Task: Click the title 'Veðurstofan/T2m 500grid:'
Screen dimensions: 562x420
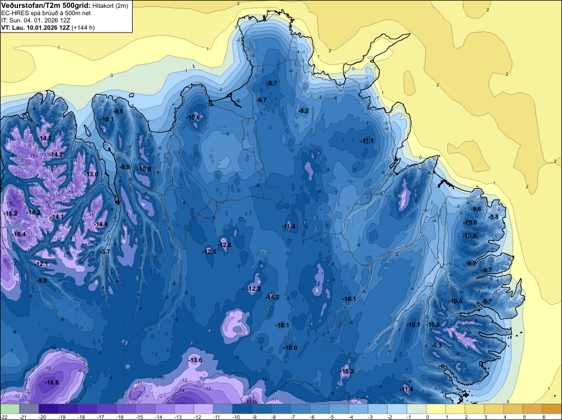Action: (46, 6)
